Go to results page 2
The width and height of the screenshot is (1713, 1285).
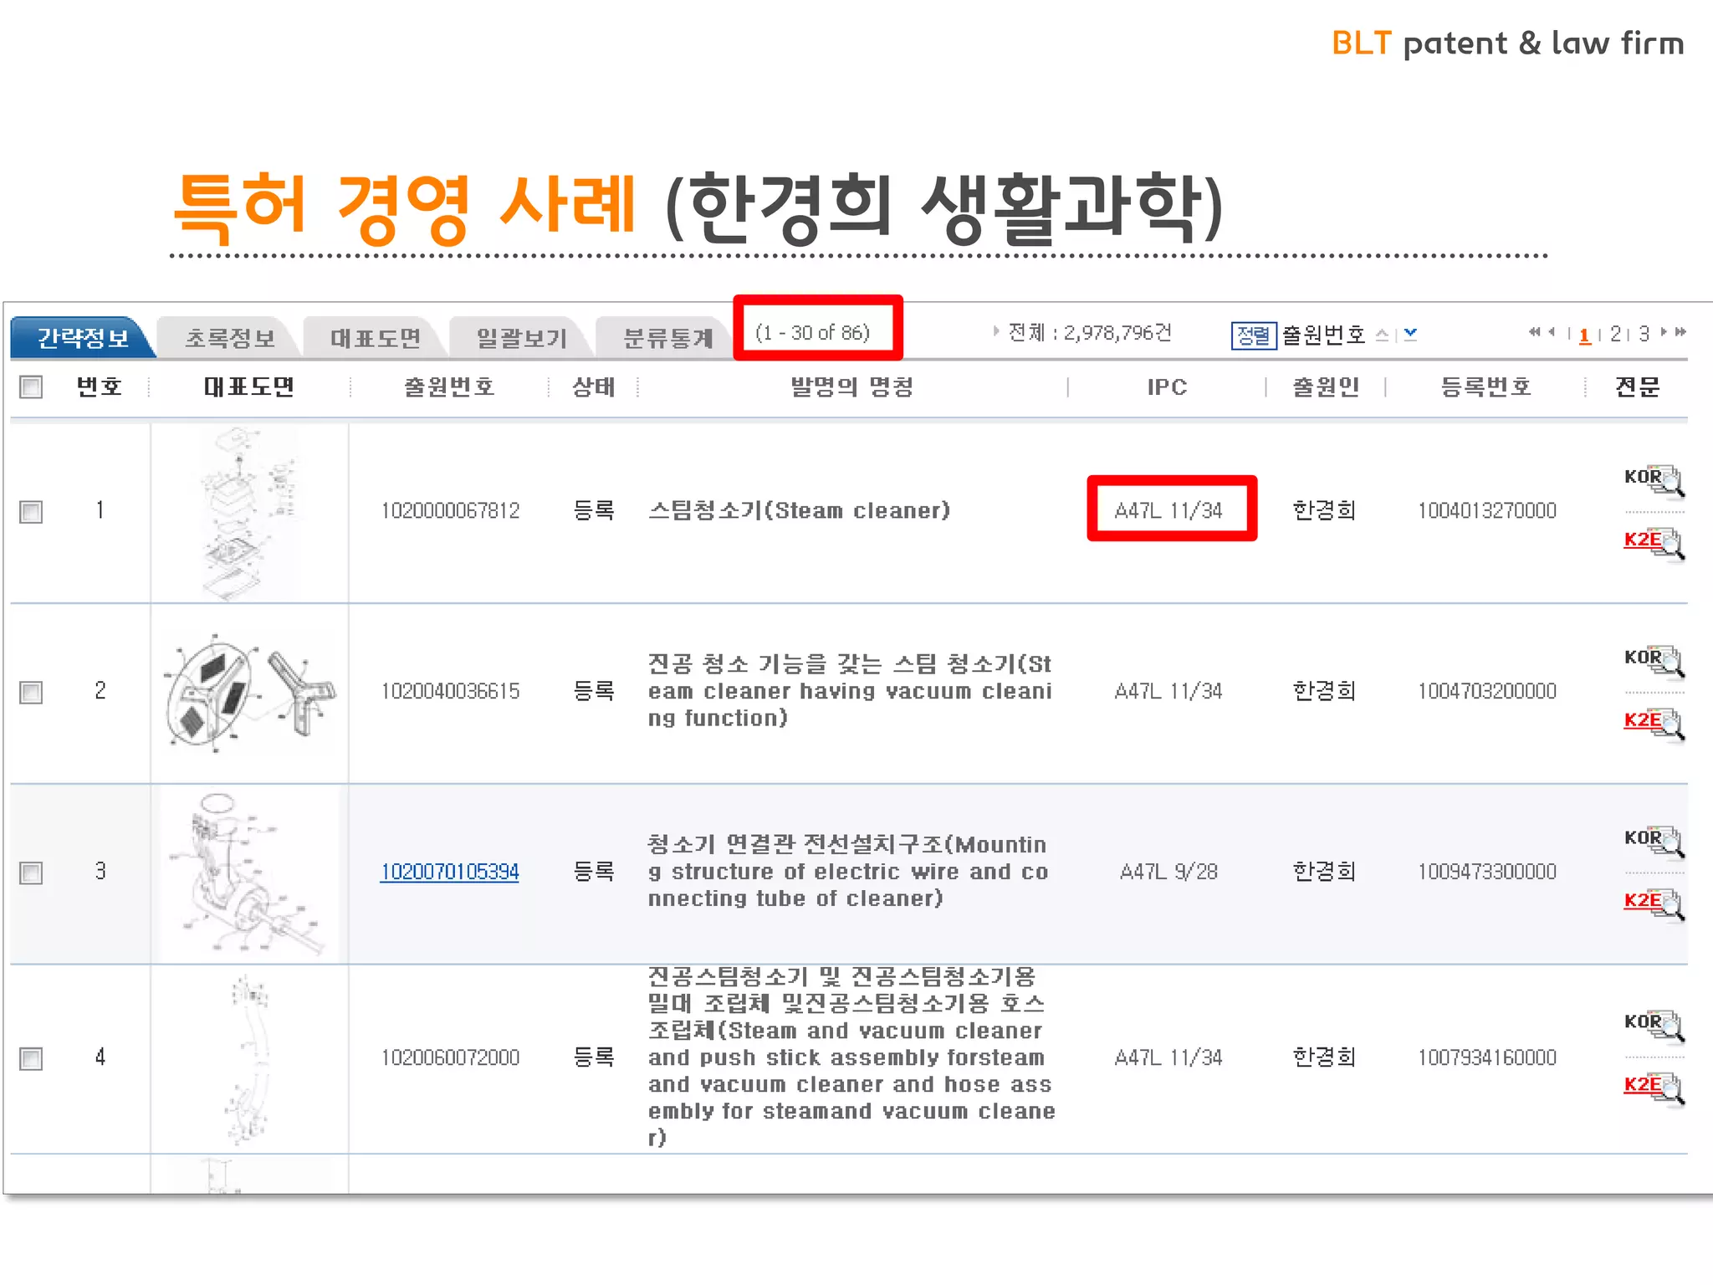(1615, 334)
